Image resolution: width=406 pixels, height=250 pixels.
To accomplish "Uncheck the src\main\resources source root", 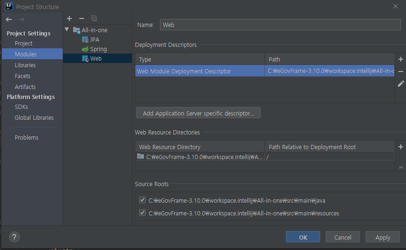I will click(142, 213).
